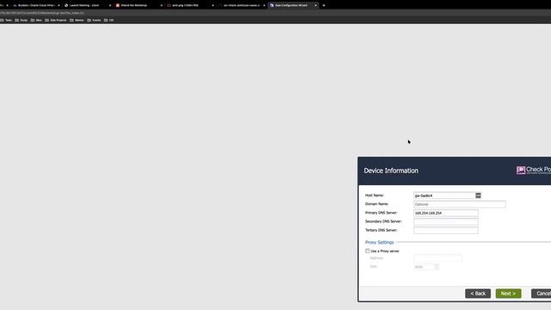Click the Check Point logo icon
The width and height of the screenshot is (551, 310).
(x=521, y=170)
